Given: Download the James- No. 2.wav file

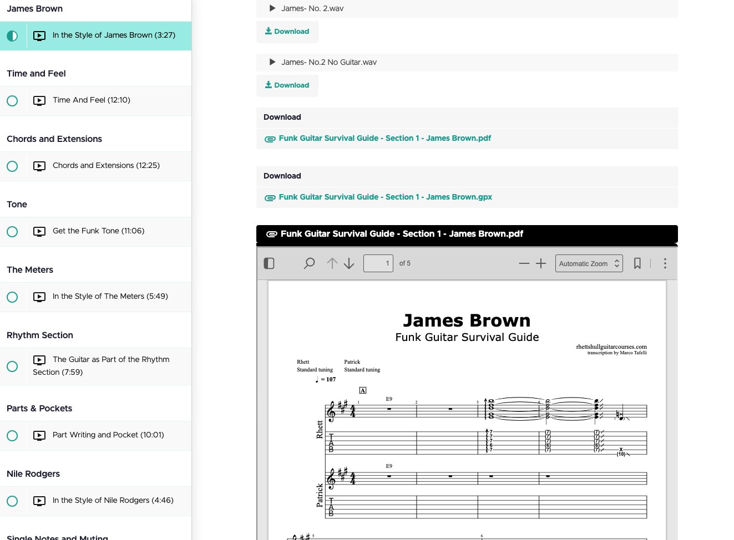Looking at the screenshot, I should pos(287,32).
